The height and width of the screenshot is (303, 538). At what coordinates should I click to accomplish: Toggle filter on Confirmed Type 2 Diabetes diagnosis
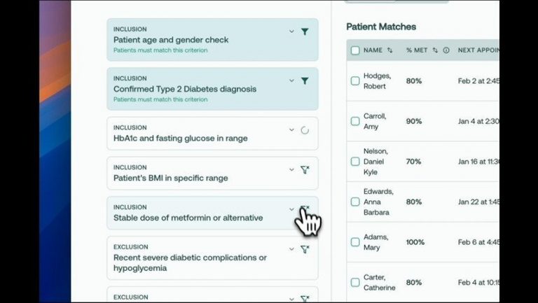pyautogui.click(x=305, y=81)
